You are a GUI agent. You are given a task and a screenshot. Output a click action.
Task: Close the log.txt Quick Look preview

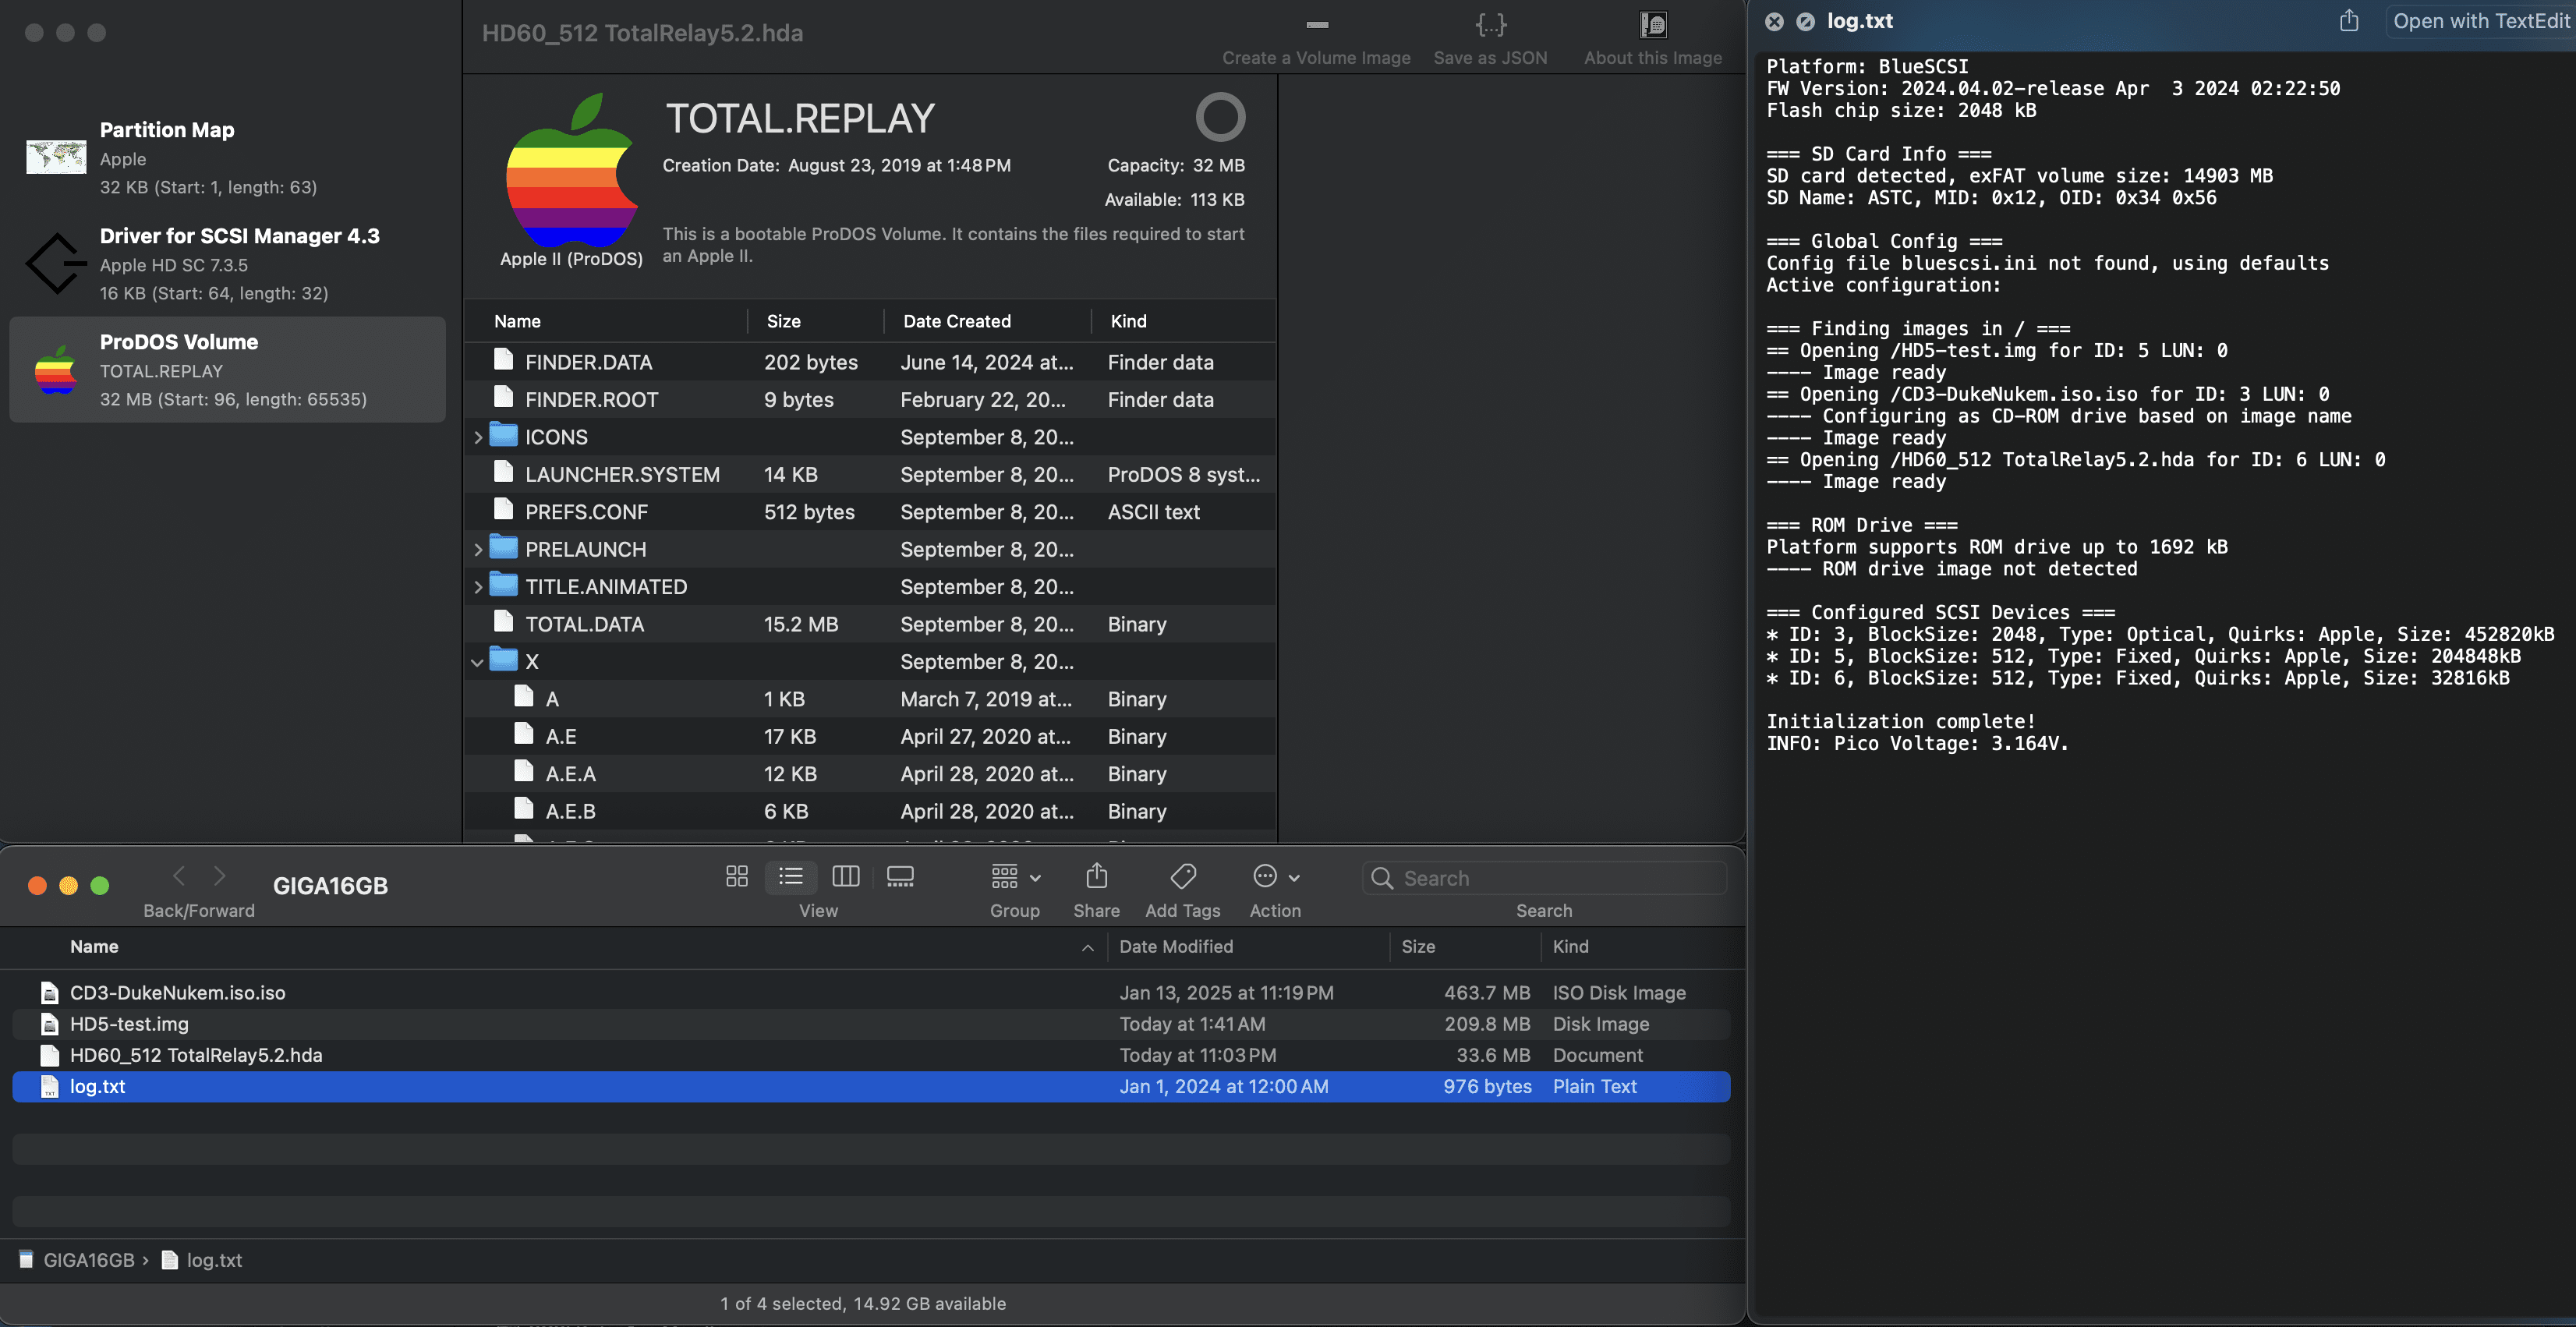[x=1774, y=22]
